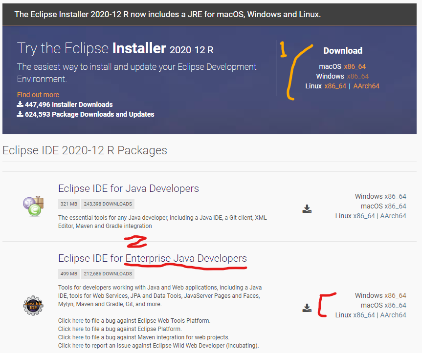Get Java Developers package for macOS x86_64
The width and height of the screenshot is (422, 353).
point(395,206)
